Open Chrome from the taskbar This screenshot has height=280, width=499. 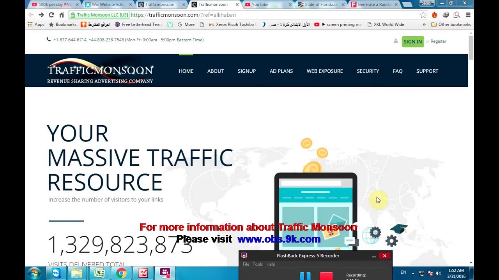click(121, 273)
